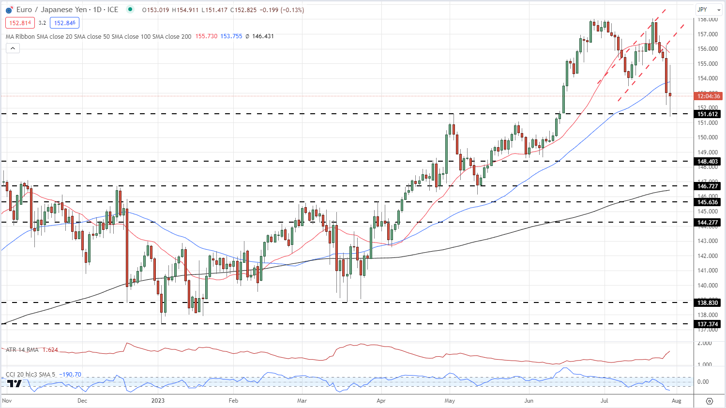Click the 145.636 price level label

pos(708,202)
